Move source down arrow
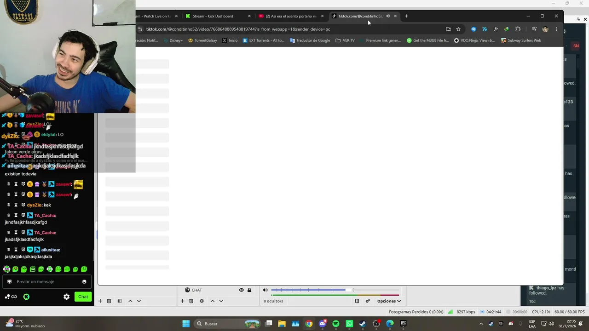This screenshot has height=331, width=589. coord(221,301)
